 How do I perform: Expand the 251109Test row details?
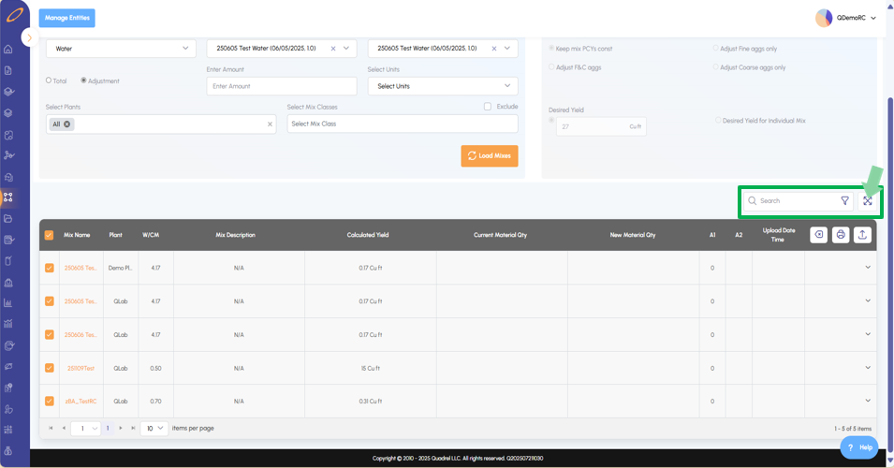click(x=868, y=368)
